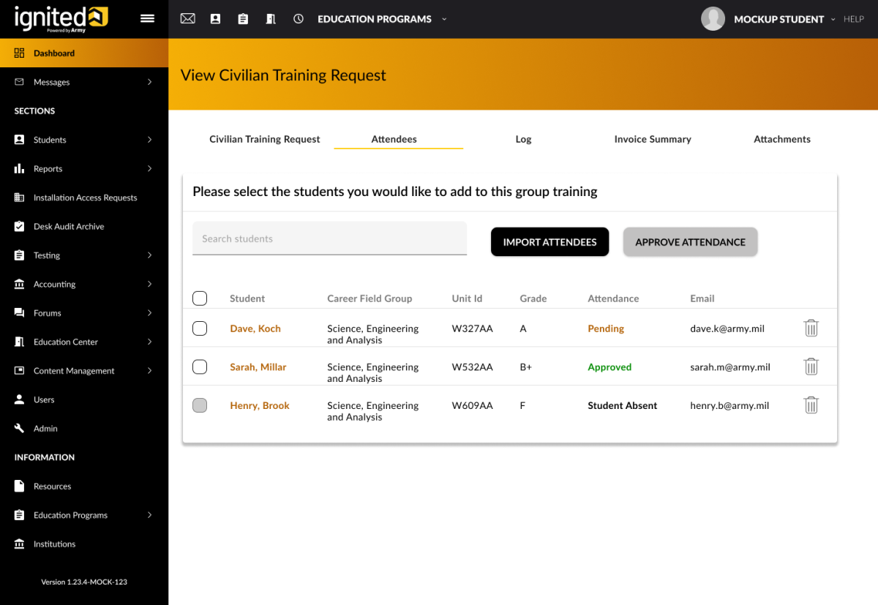Screen dimensions: 878x605
Task: Click trash icon for Henry Brook
Action: point(811,405)
